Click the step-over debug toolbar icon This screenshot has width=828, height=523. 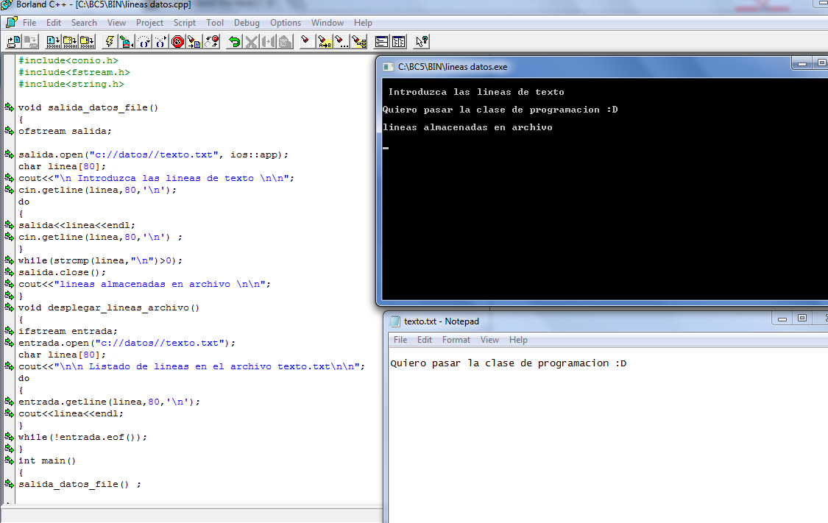tap(144, 41)
